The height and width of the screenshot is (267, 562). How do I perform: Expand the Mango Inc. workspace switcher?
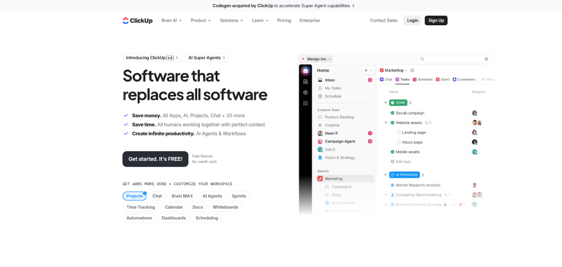pos(317,59)
